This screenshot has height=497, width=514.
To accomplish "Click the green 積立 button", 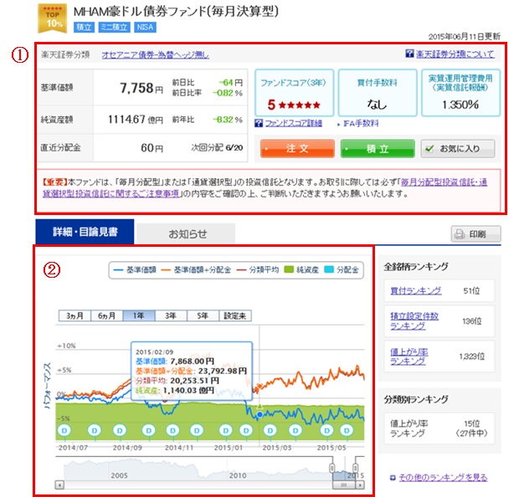I will (x=378, y=148).
